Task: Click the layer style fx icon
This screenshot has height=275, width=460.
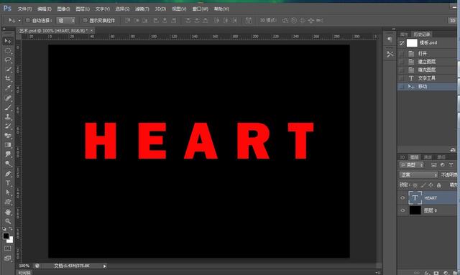Action: [x=428, y=273]
